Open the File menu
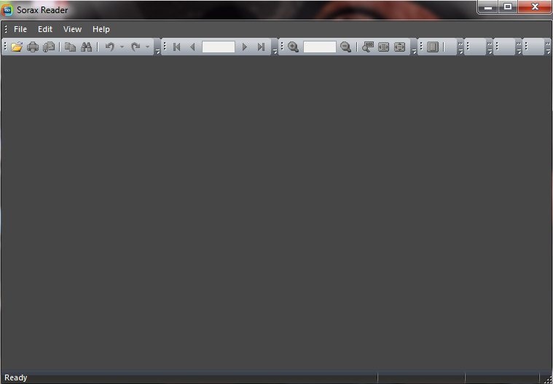553x384 pixels. click(20, 29)
